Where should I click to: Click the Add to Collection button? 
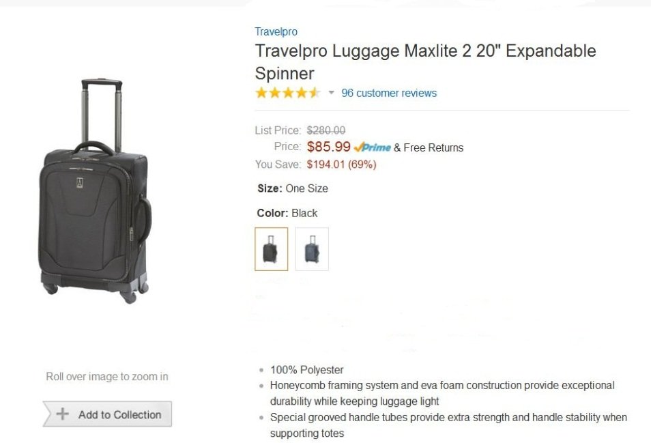(107, 414)
